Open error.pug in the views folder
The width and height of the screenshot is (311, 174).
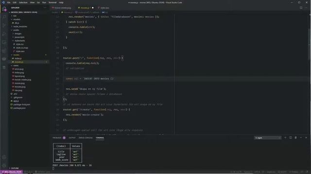tap(19, 69)
